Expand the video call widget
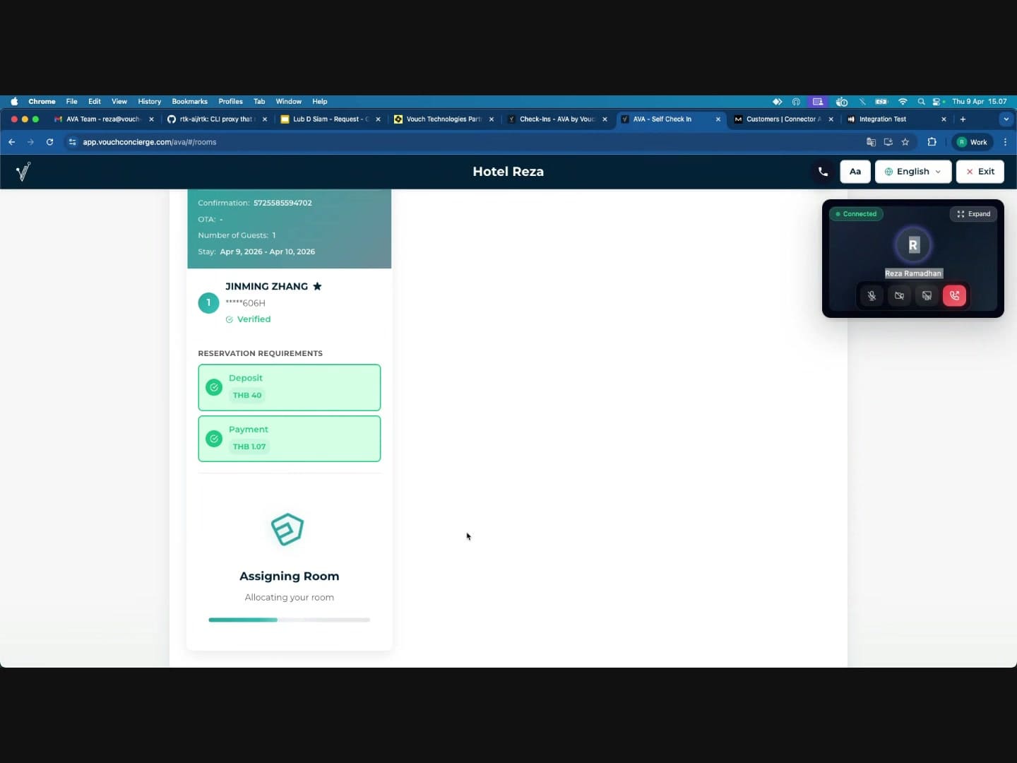The height and width of the screenshot is (763, 1017). tap(973, 214)
